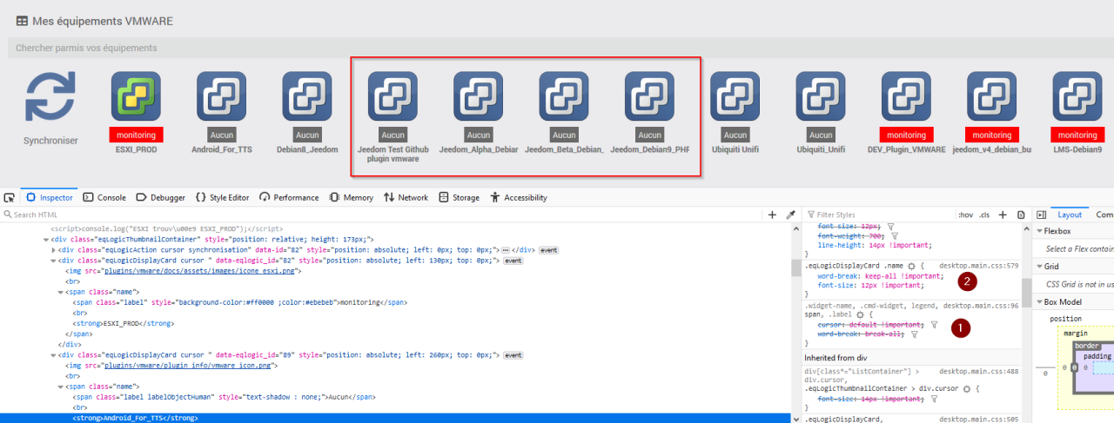Viewport: 1114px width, 423px height.
Task: Click the create new node plus icon
Action: click(x=772, y=215)
